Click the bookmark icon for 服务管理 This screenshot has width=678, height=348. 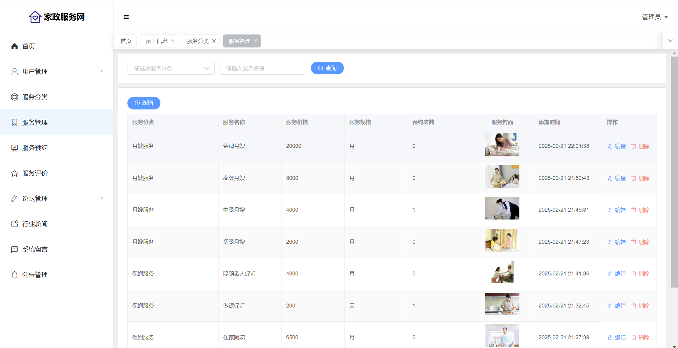[x=15, y=122]
